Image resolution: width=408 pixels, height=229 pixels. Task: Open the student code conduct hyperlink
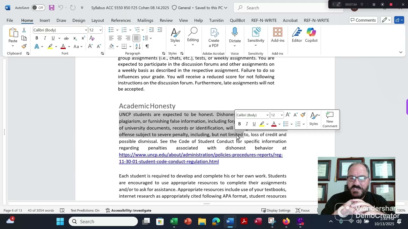tap(201, 158)
